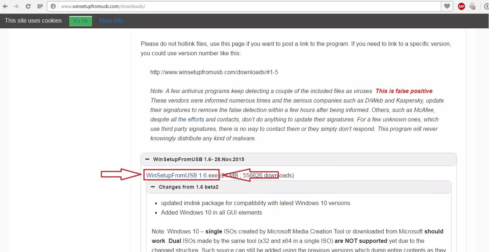Image resolution: width=489 pixels, height=252 pixels.
Task: Click the browser forward arrow
Action: (x=16, y=6)
